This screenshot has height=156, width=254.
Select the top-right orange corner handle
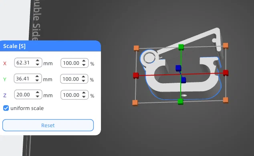click(x=226, y=46)
